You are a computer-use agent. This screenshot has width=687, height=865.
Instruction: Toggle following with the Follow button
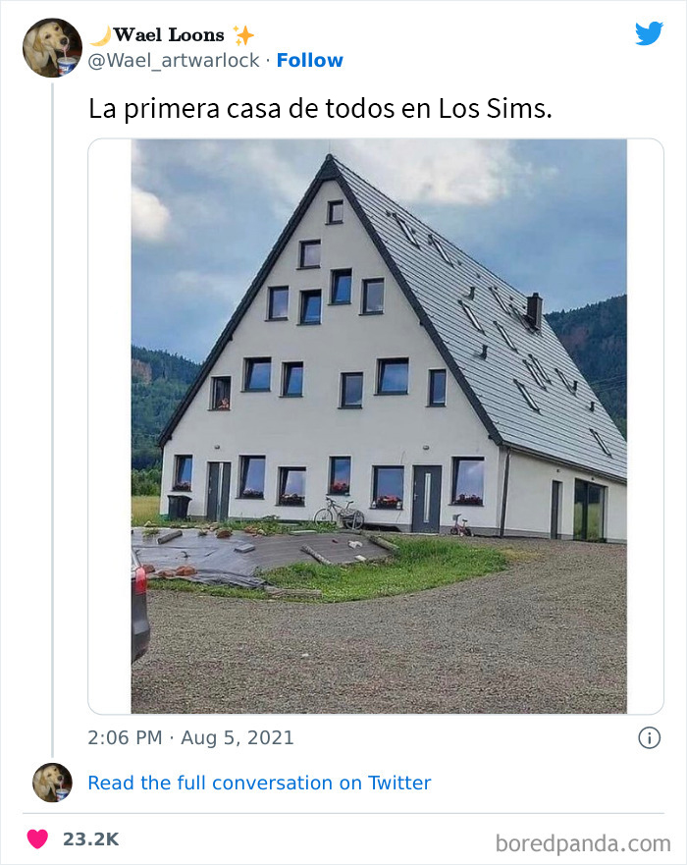coord(310,61)
